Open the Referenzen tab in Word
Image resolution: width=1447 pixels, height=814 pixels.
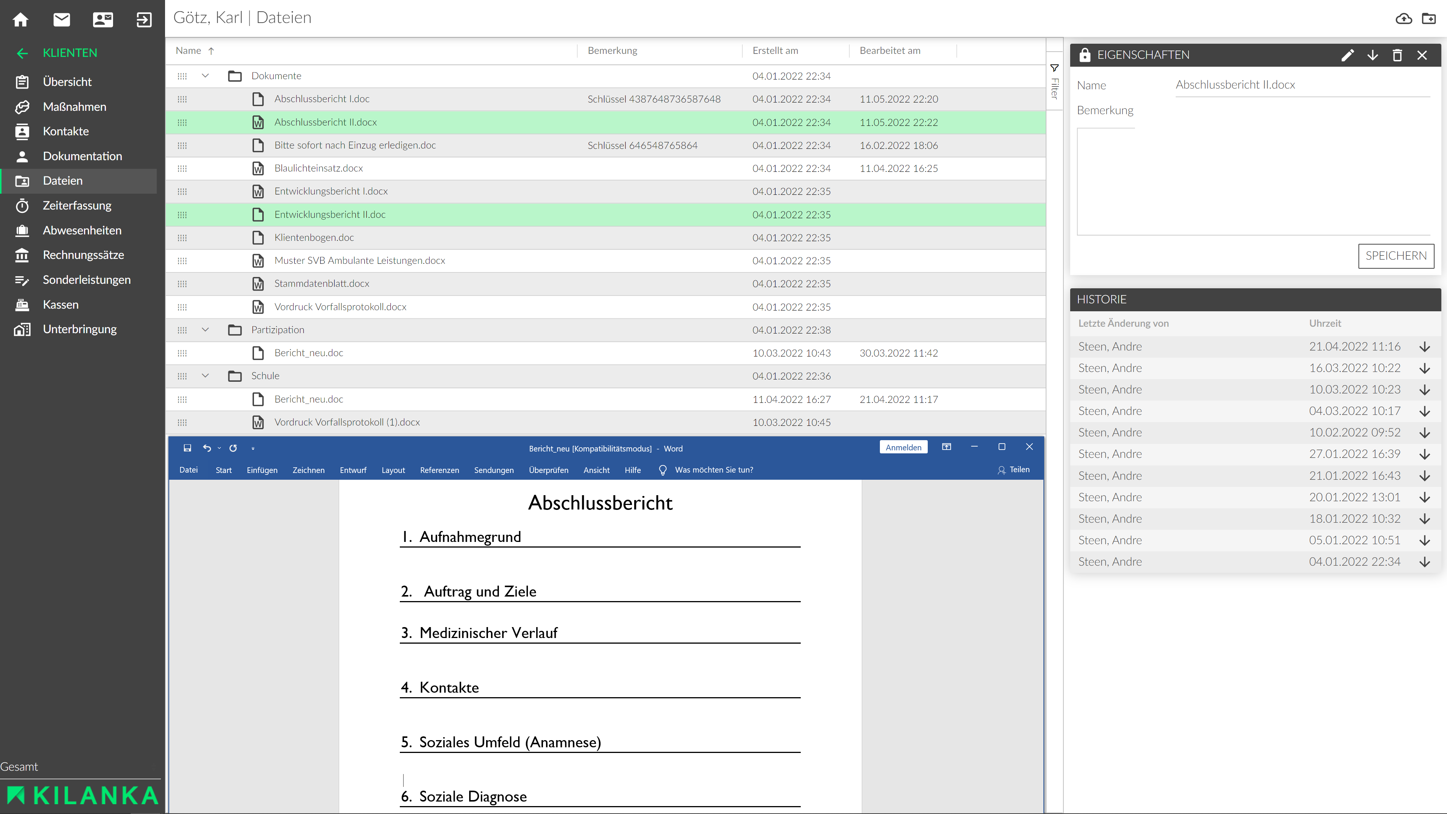pyautogui.click(x=439, y=470)
